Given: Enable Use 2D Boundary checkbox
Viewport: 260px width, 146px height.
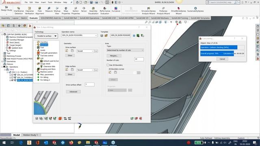Looking at the screenshot, I should [x=108, y=65].
